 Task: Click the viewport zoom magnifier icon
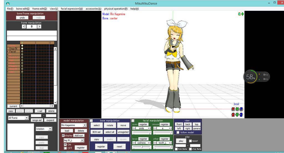(239, 14)
